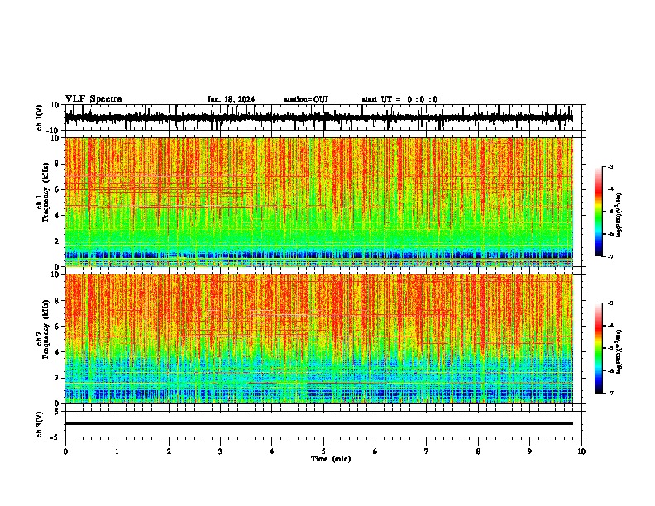Click the "Time (min)" axis label
This screenshot has height=506, width=655.
[x=331, y=459]
